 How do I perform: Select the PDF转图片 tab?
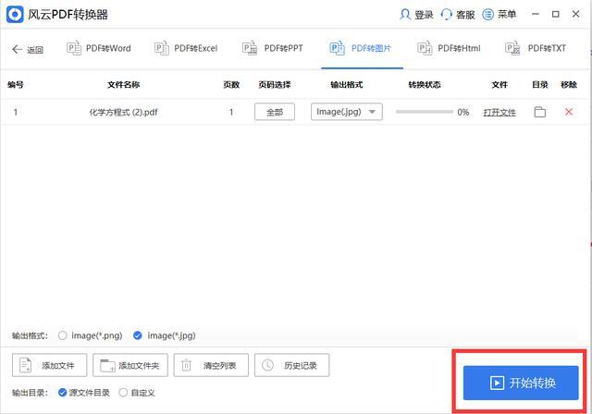[x=361, y=48]
